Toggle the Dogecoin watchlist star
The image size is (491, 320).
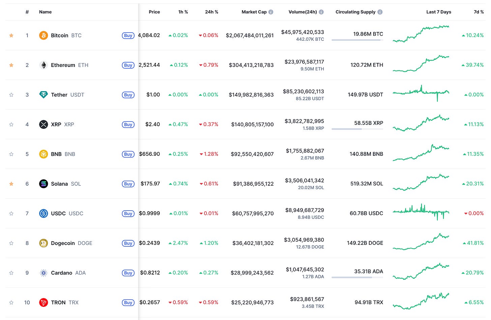(11, 243)
